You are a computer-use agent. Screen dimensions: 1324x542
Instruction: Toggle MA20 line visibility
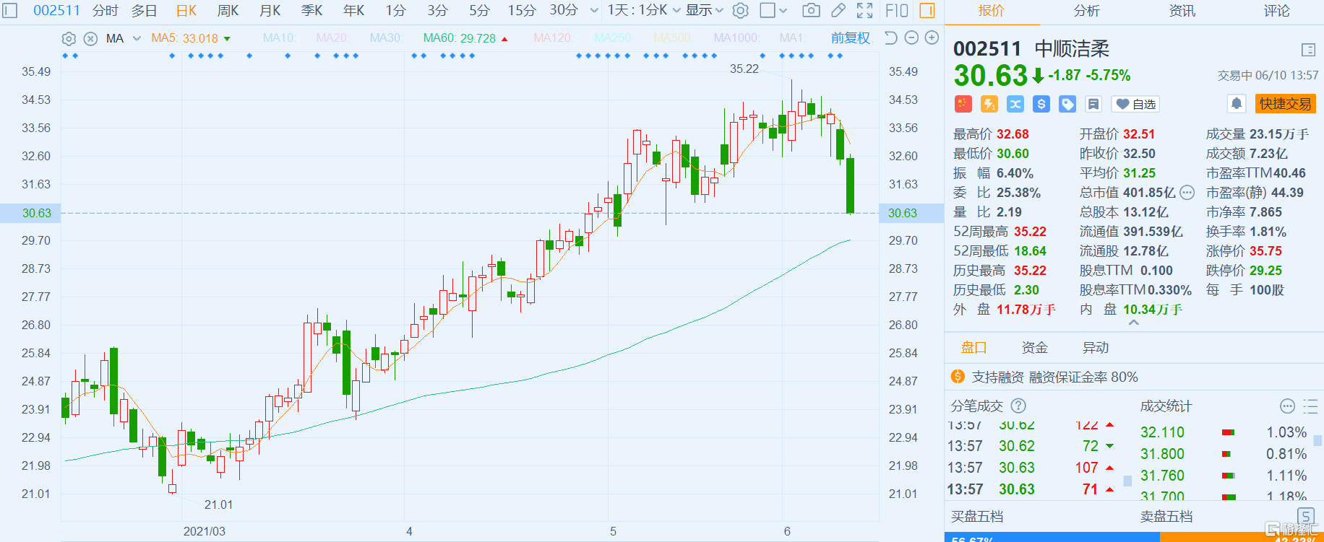click(332, 38)
